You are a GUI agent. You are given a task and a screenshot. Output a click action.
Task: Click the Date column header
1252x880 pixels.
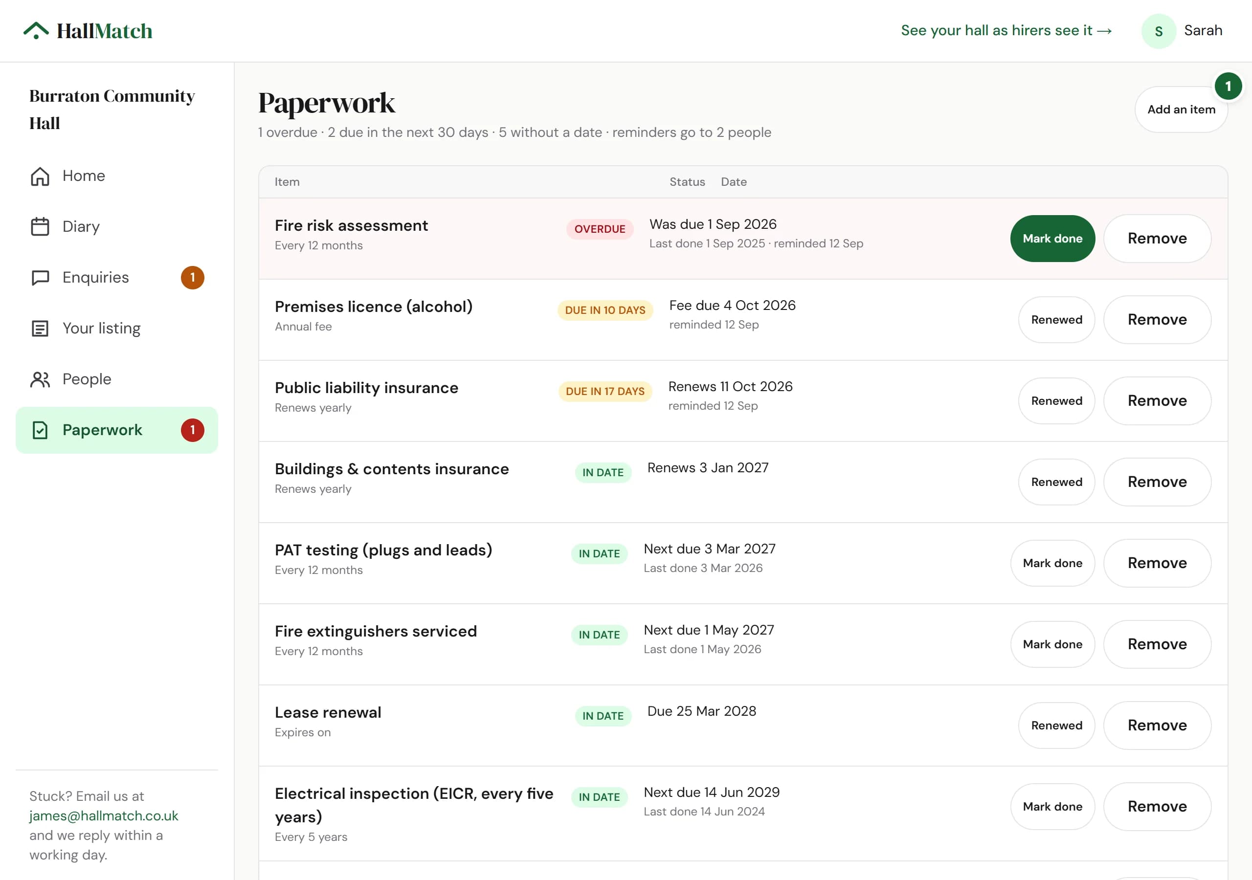[x=734, y=182]
